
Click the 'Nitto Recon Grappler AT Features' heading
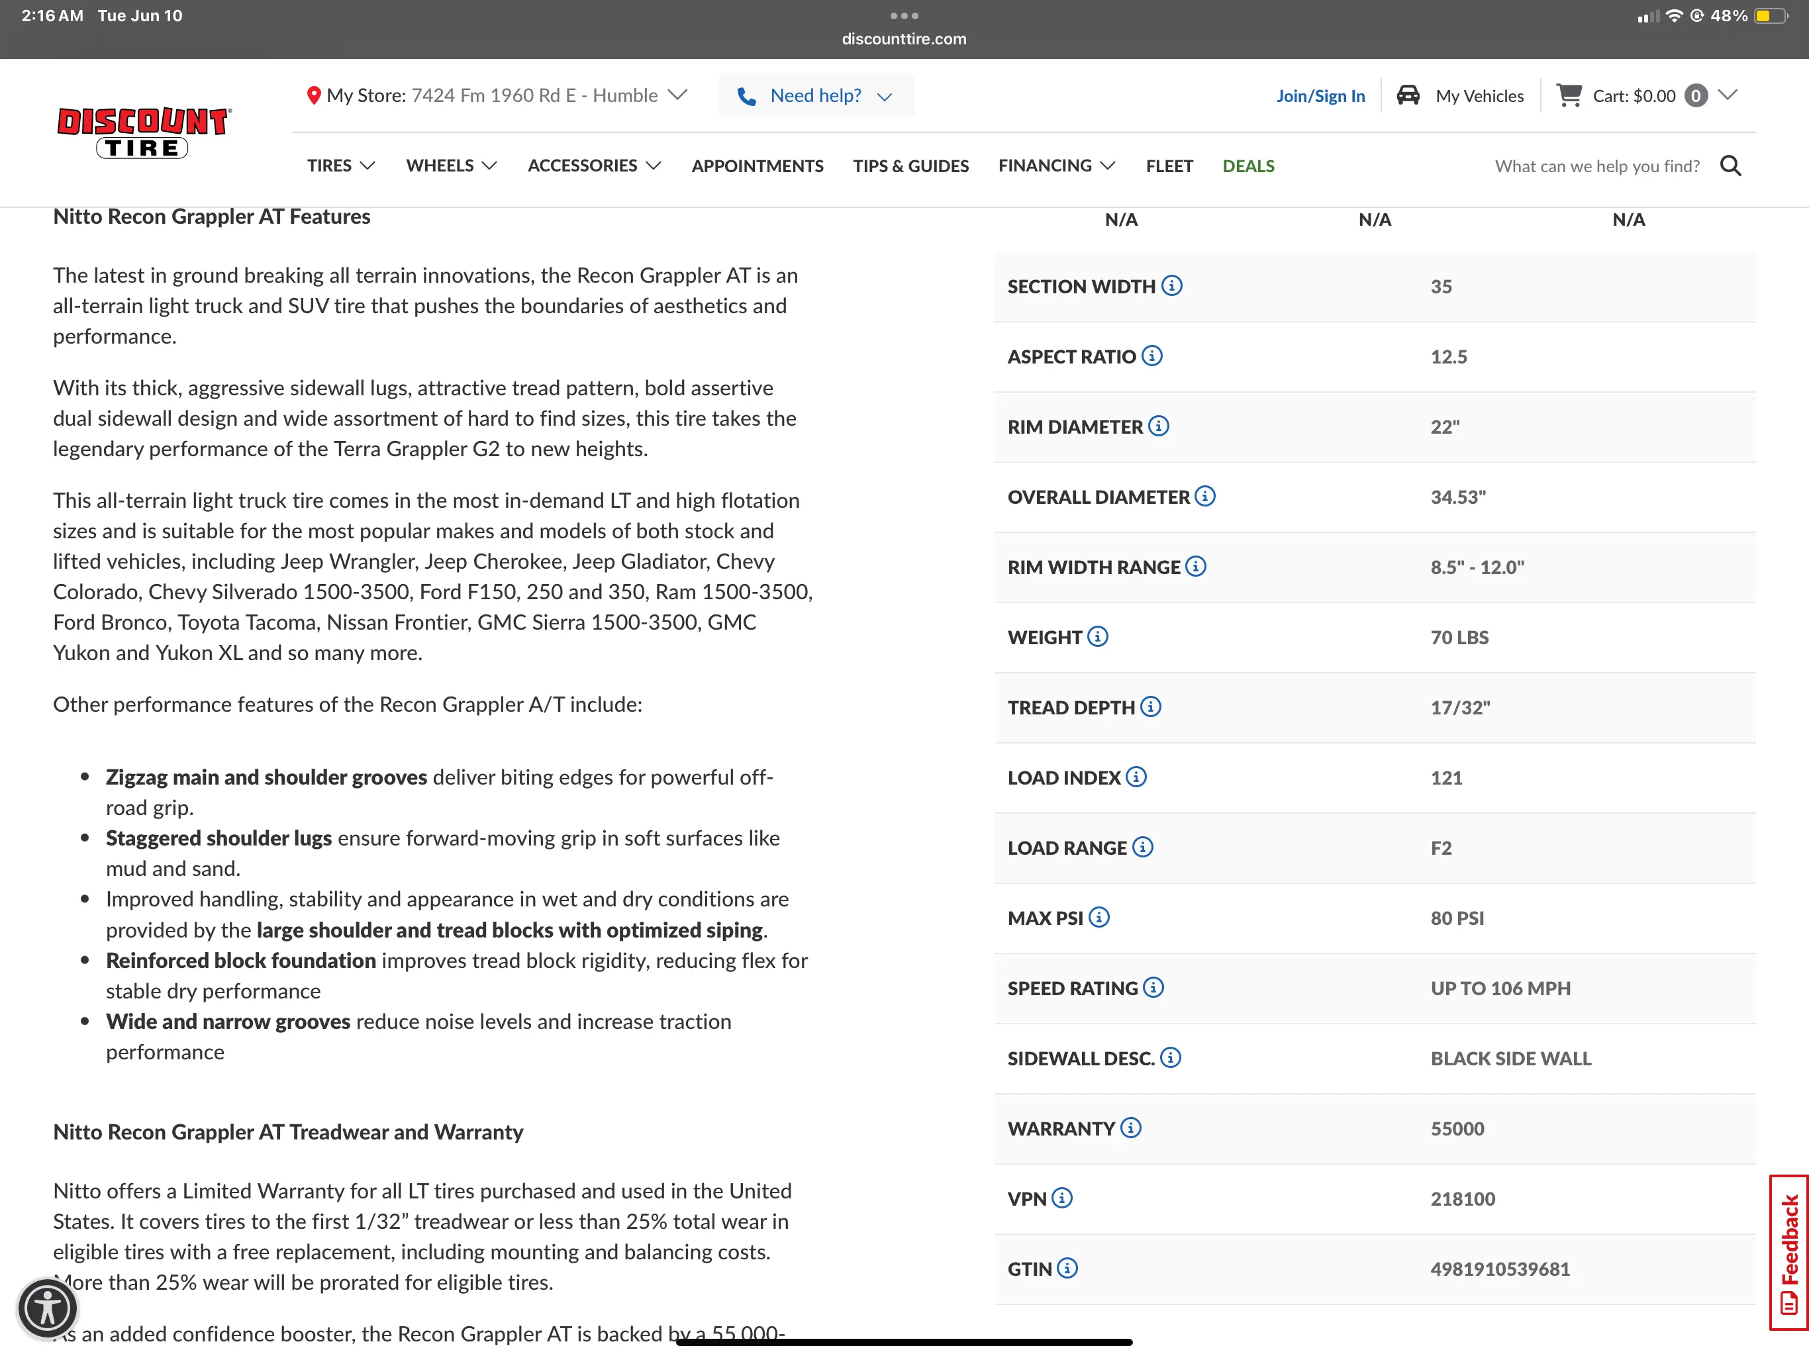(x=212, y=217)
